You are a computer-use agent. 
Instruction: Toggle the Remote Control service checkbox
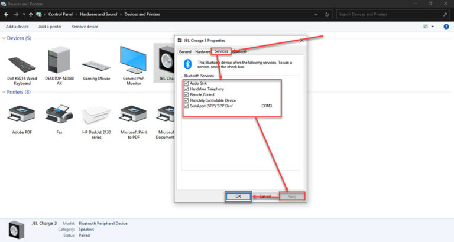186,94
